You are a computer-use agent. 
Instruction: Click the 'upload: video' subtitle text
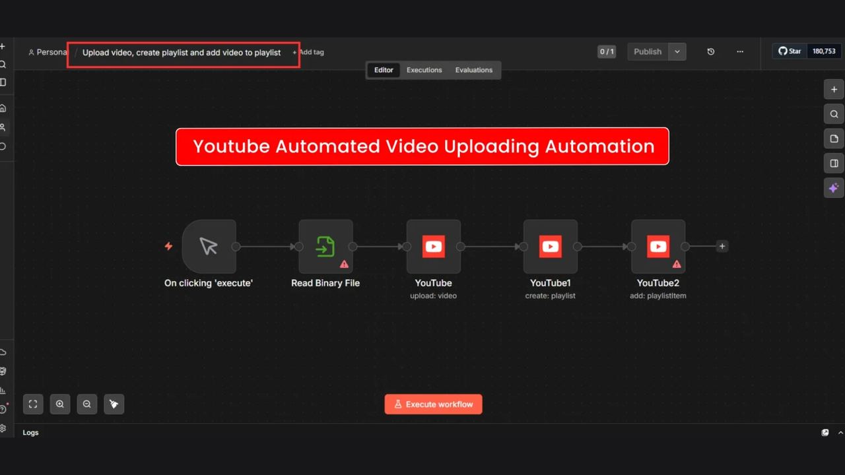[434, 296]
